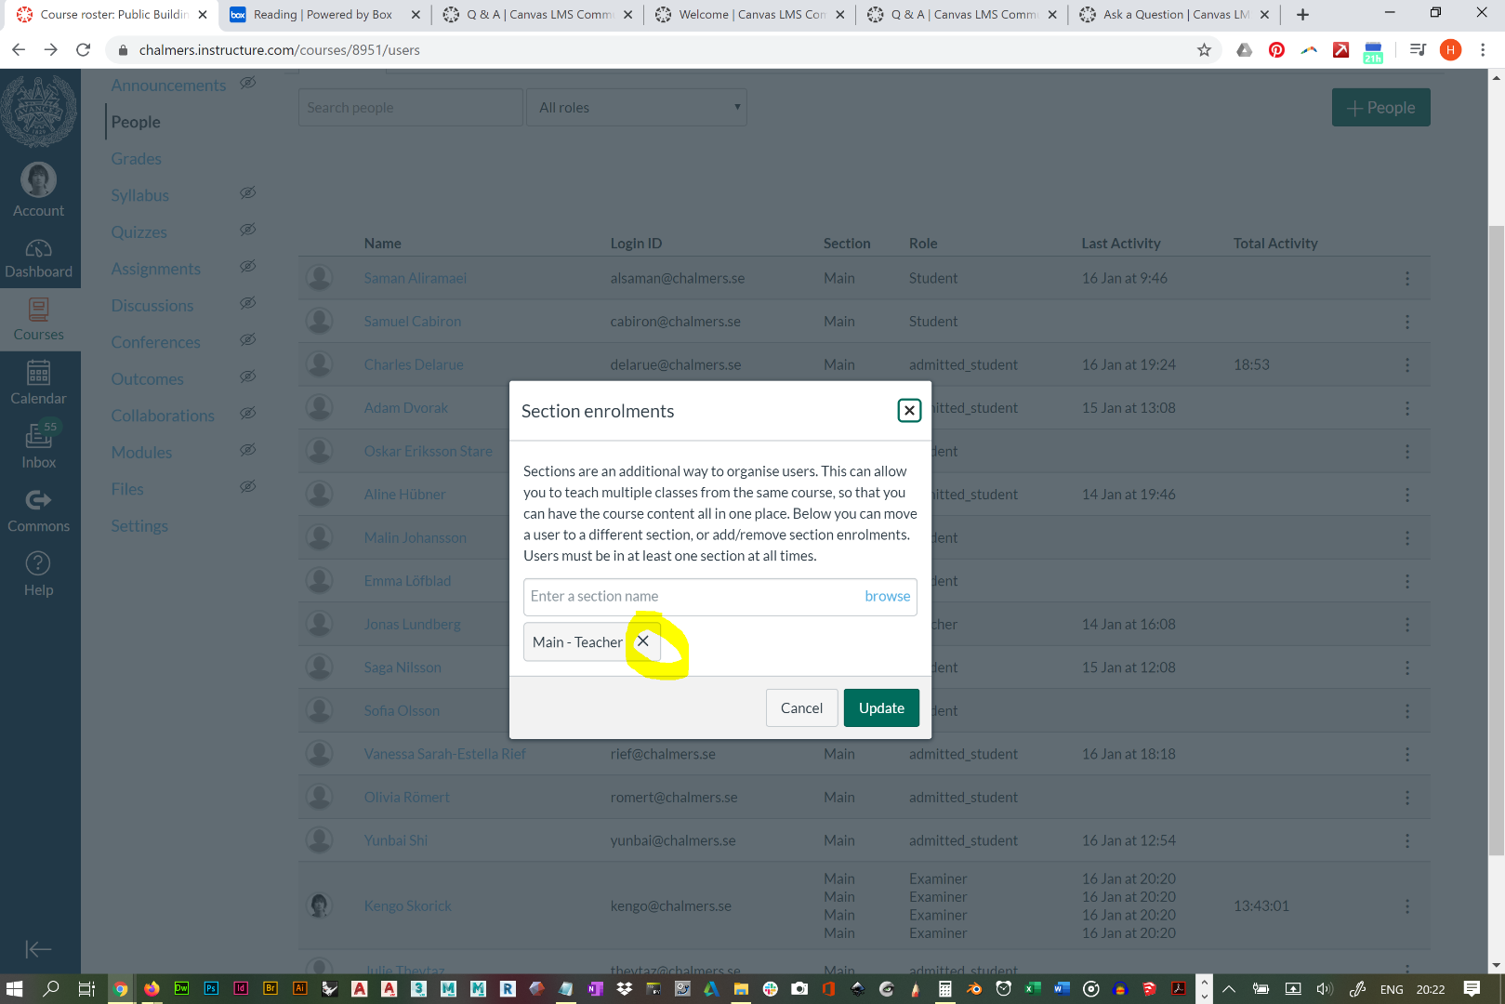Screen dimensions: 1505x1004
Task: Open Saman Aliramaei's profile link
Action: (416, 278)
